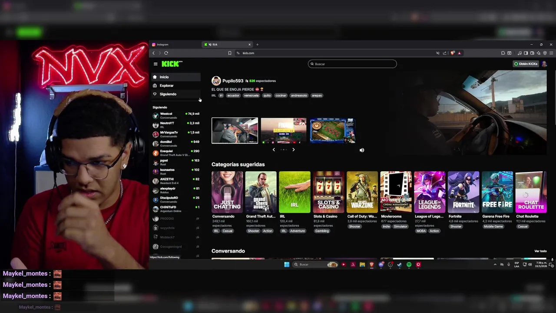Viewport: 556px width, 313px height.
Task: Open the Slots & Casino category
Action: pyautogui.click(x=328, y=192)
